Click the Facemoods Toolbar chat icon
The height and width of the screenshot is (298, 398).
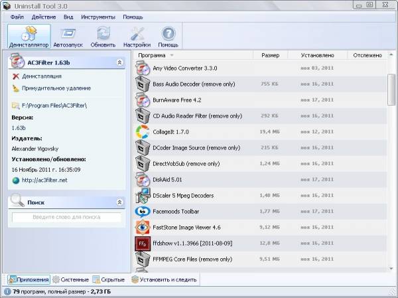pos(143,212)
